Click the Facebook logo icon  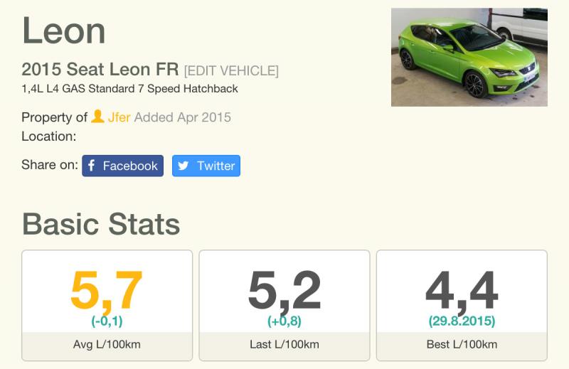92,166
